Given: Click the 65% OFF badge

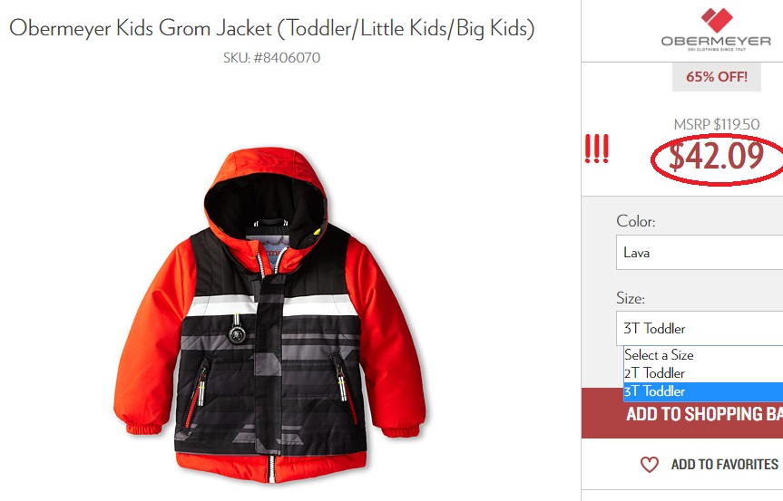Looking at the screenshot, I should 717,77.
